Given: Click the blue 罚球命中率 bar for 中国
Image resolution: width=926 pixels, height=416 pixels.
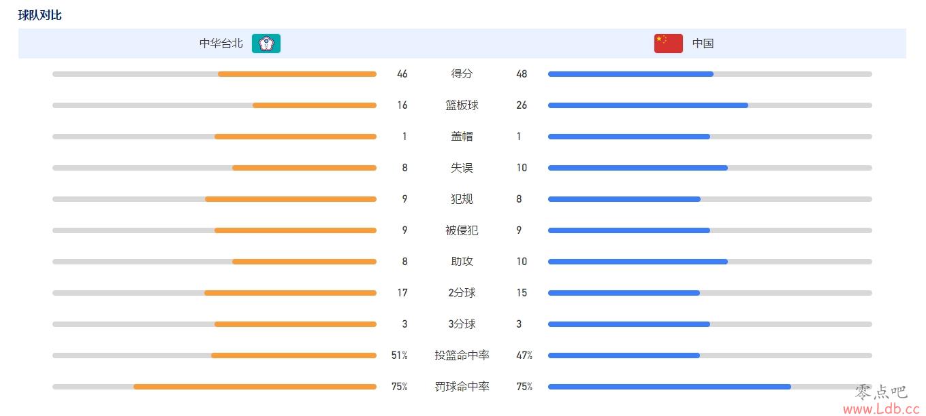Looking at the screenshot, I should tap(669, 387).
